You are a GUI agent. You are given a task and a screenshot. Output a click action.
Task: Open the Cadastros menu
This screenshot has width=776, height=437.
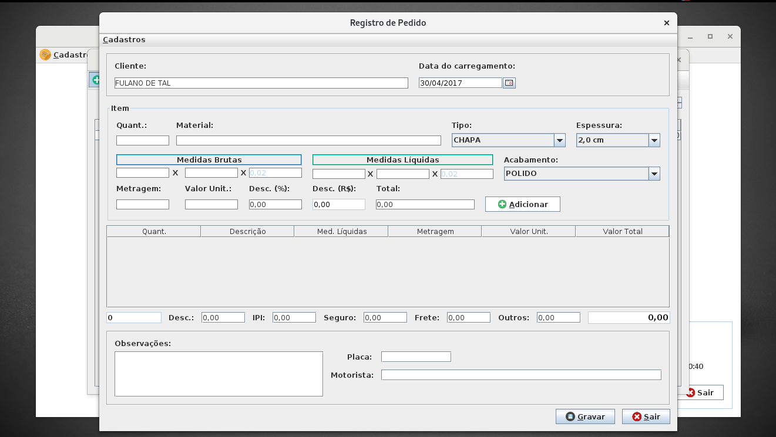(124, 40)
